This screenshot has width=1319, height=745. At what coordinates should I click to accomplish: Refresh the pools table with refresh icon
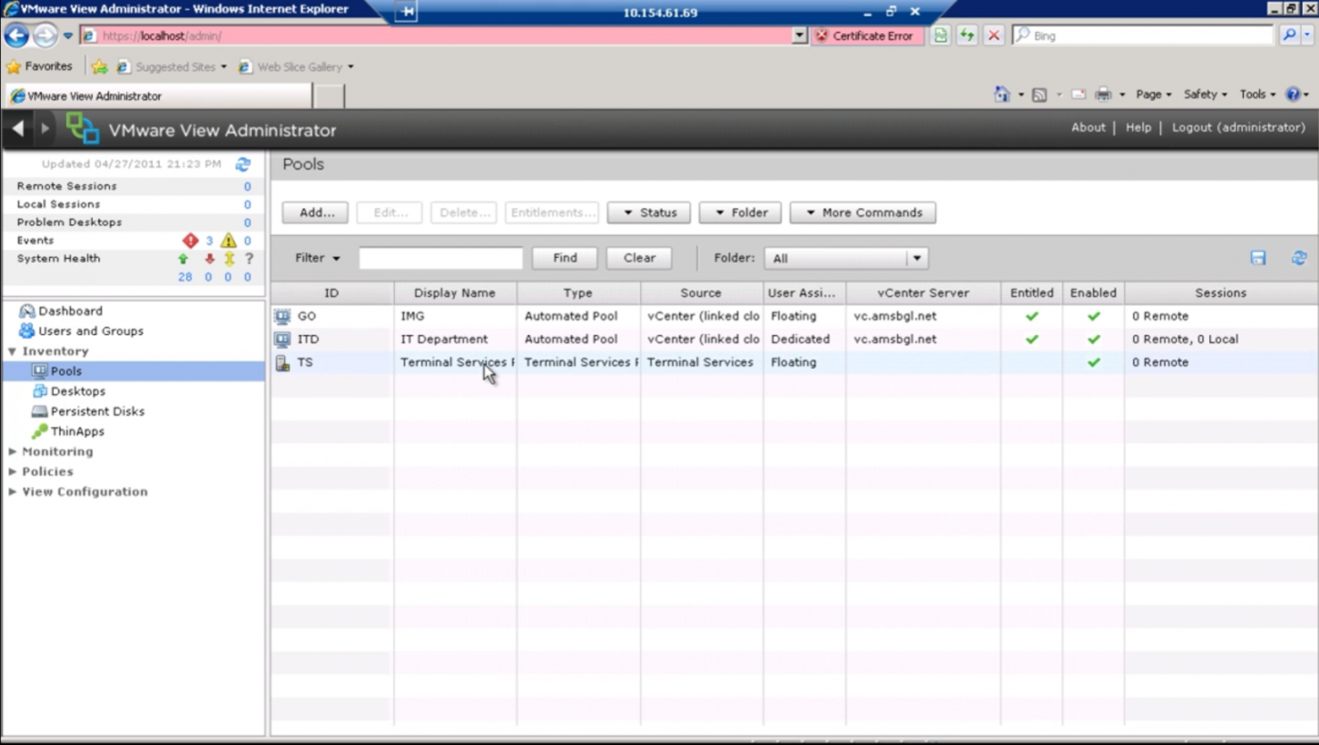1299,258
